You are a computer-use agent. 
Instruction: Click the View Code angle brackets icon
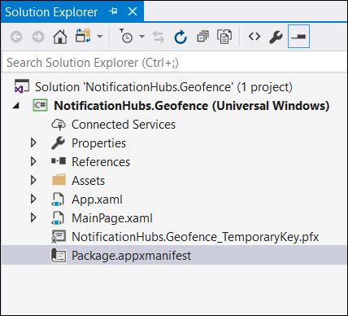pos(254,37)
